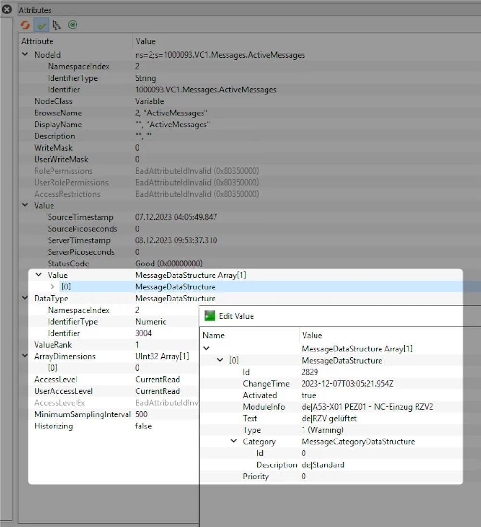Toggle the green checkmark toolbar button
Image resolution: width=481 pixels, height=527 pixels.
41,25
